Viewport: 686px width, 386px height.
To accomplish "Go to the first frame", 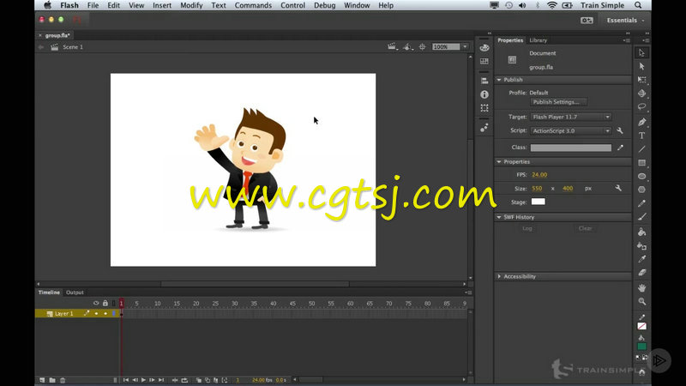I will click(x=125, y=380).
